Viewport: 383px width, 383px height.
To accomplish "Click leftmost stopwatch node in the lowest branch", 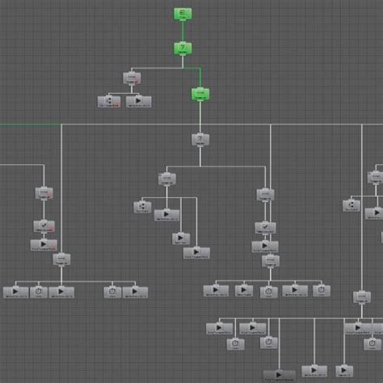I will pyautogui.click(x=236, y=344).
